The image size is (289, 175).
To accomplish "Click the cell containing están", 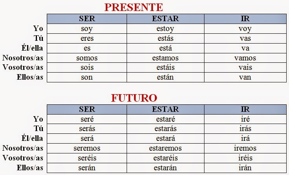I will (165, 77).
